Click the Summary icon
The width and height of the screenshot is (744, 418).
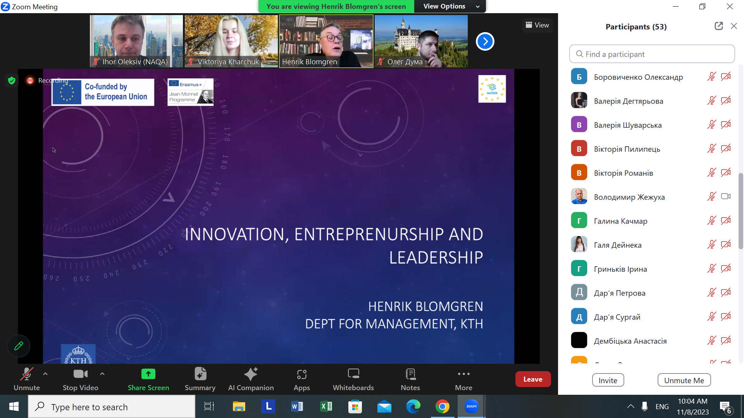click(x=200, y=379)
